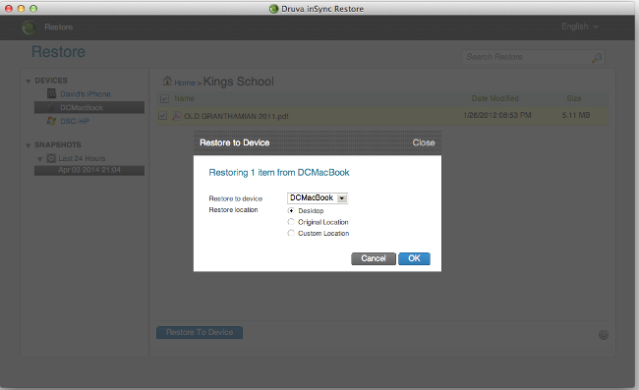Viewport: 639px width, 390px height.
Task: Choose Custom Location radio button
Action: click(291, 233)
